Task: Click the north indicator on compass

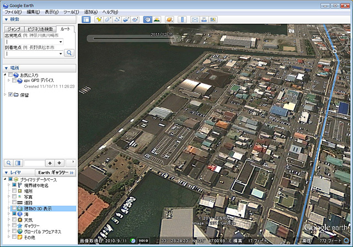Action: click(x=335, y=51)
